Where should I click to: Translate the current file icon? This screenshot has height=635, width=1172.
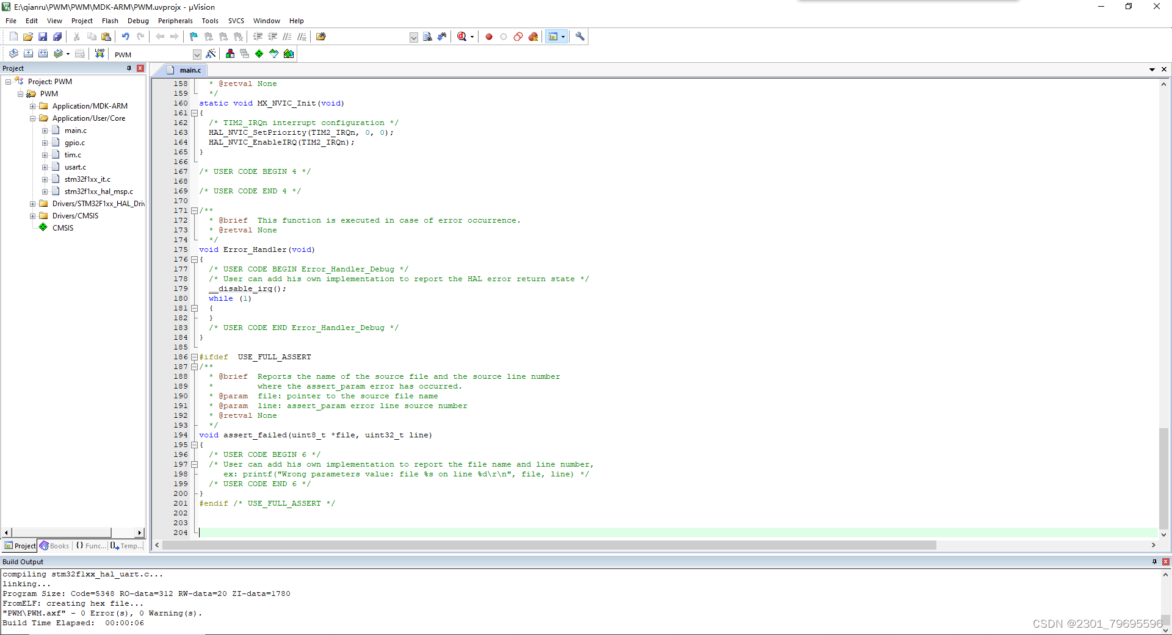click(13, 54)
